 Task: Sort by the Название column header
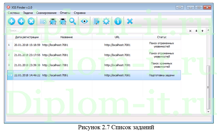tap(67, 37)
